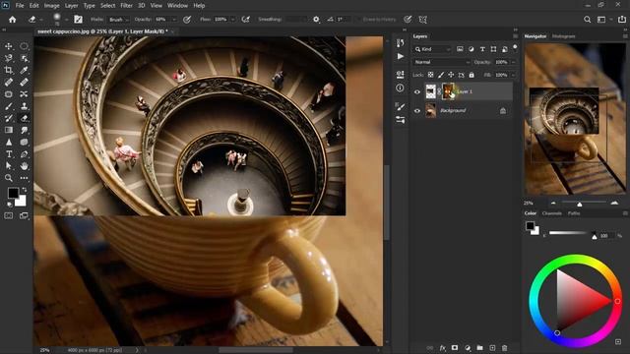Viewport: 630px width, 354px height.
Task: Open eraser Mode Brush dropdown
Action: point(118,20)
